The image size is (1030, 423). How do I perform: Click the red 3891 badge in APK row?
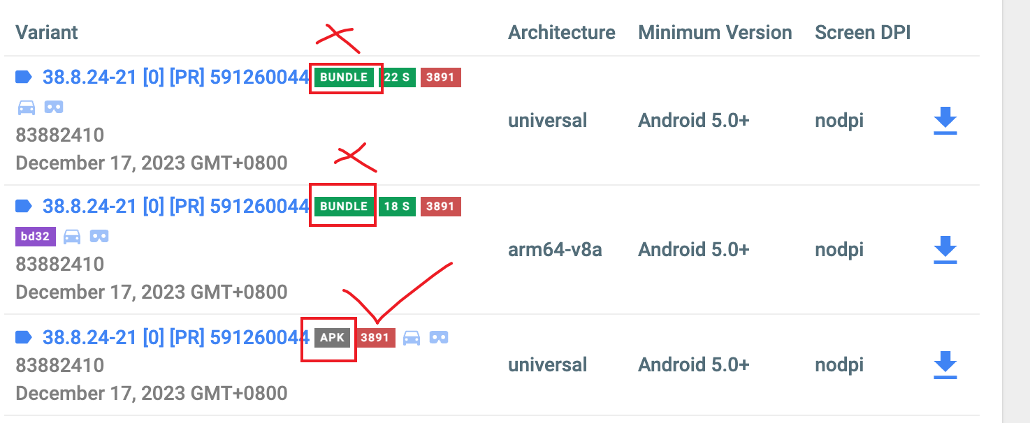pos(375,338)
